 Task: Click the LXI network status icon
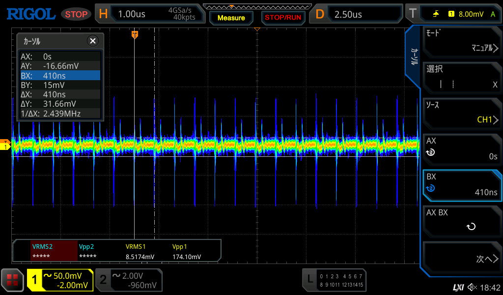(458, 287)
